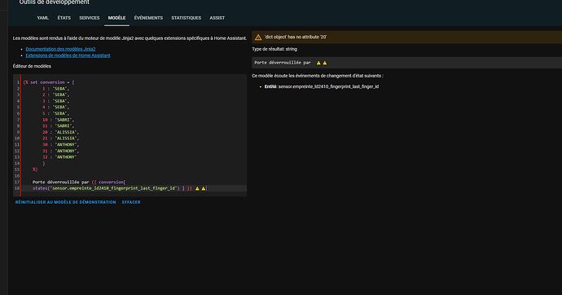562x295 pixels.
Task: Click code line with 30 : 'ANTHONY'
Action: pos(61,145)
